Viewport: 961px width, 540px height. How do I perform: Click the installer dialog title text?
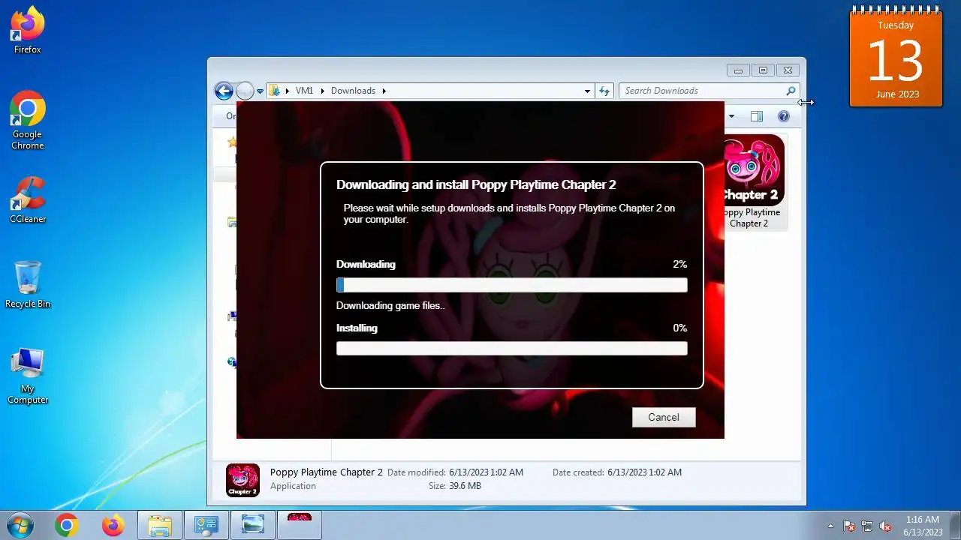click(x=476, y=184)
